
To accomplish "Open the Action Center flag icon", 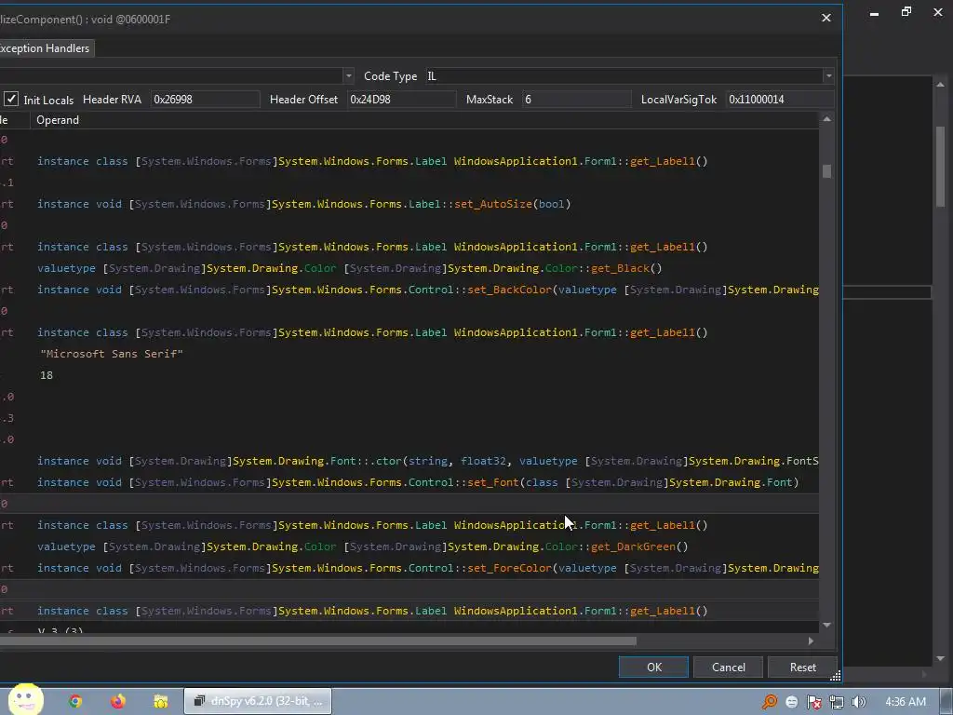I will [813, 702].
